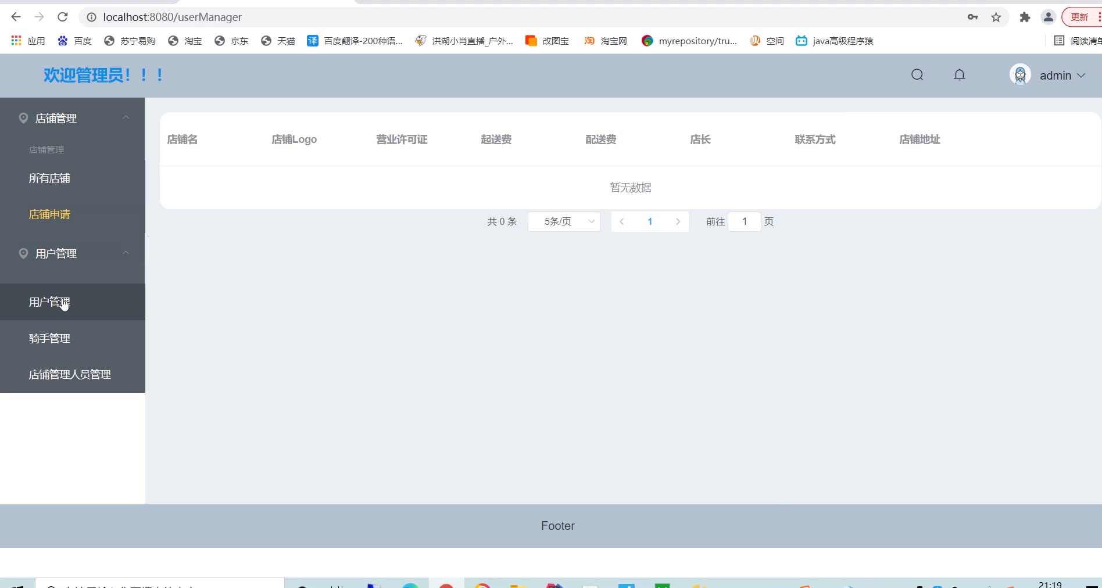Open the 天猫 bookmark

[278, 41]
